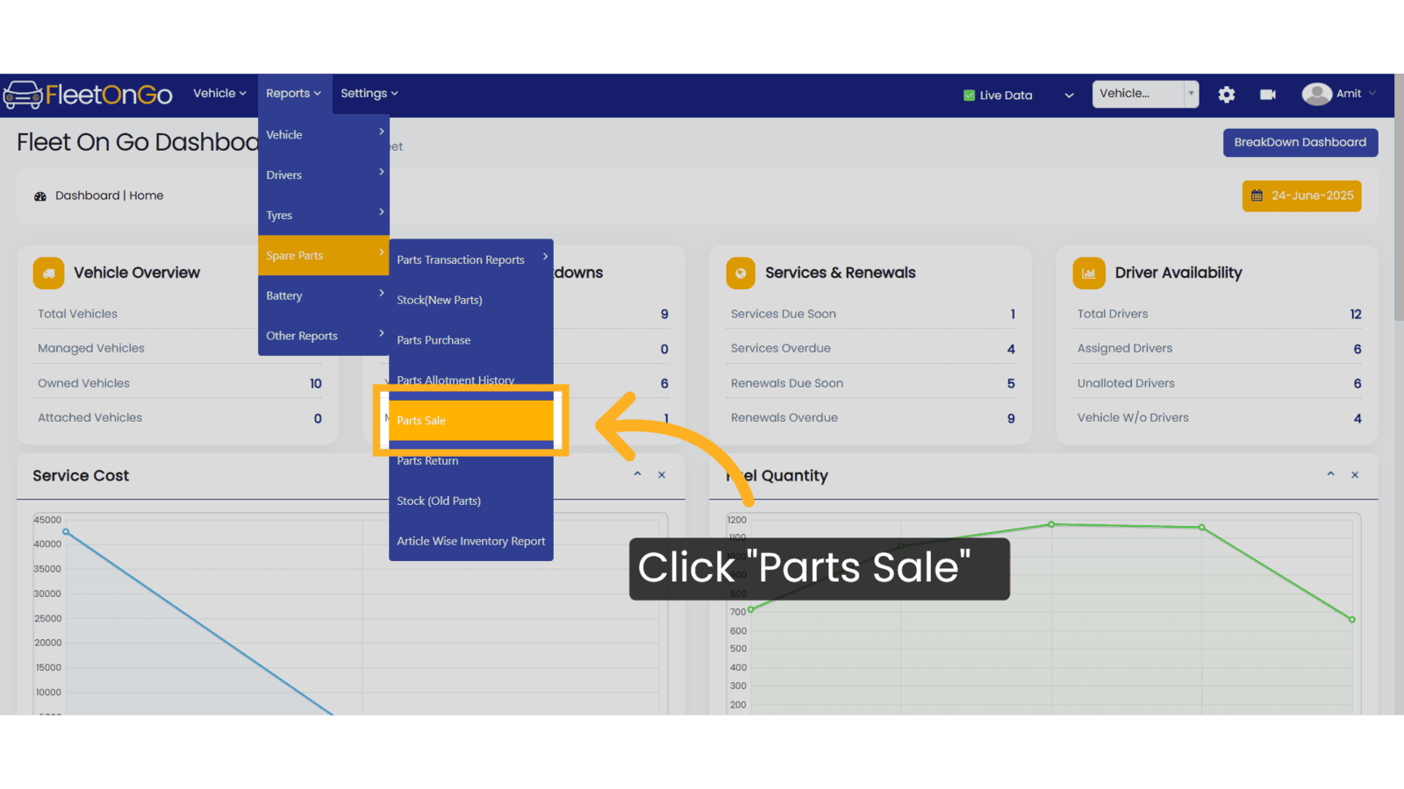Select Stock (Old Parts) report
The width and height of the screenshot is (1404, 789).
[x=471, y=501]
